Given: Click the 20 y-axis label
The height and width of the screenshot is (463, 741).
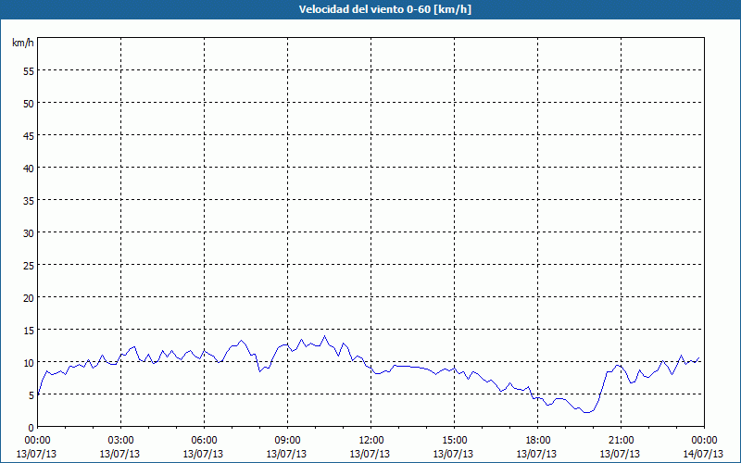Looking at the screenshot, I should coord(29,297).
